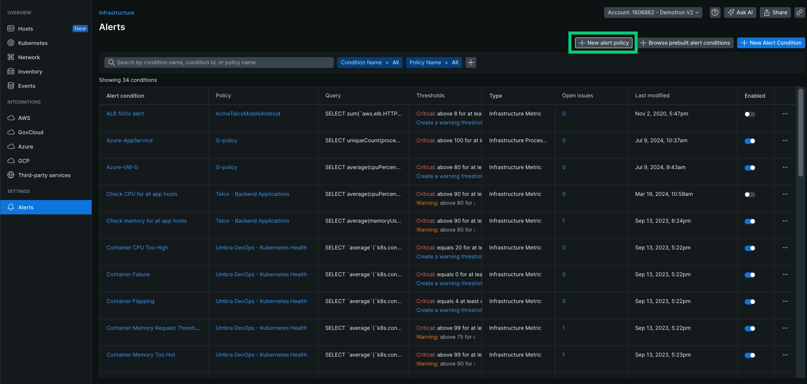Copy permalink using the link icon

pos(800,13)
